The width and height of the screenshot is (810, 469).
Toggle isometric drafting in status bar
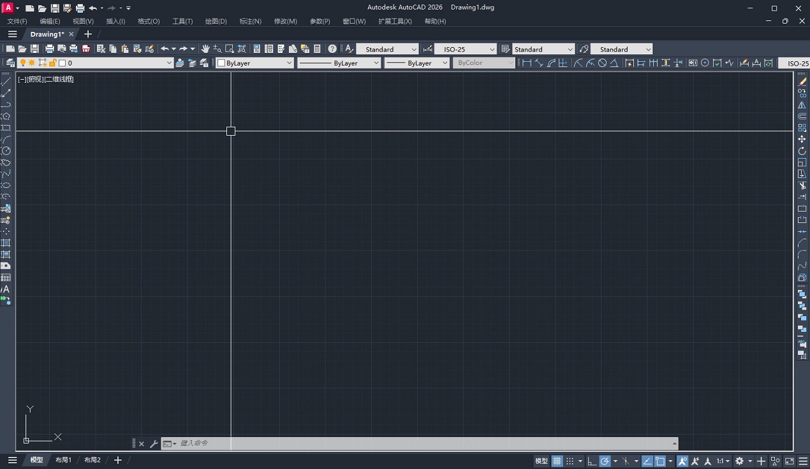coord(626,461)
